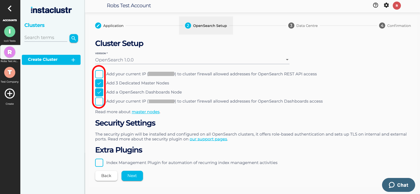Open the help question mark icon
Viewport: 420px width, 194px height.
(376, 5)
